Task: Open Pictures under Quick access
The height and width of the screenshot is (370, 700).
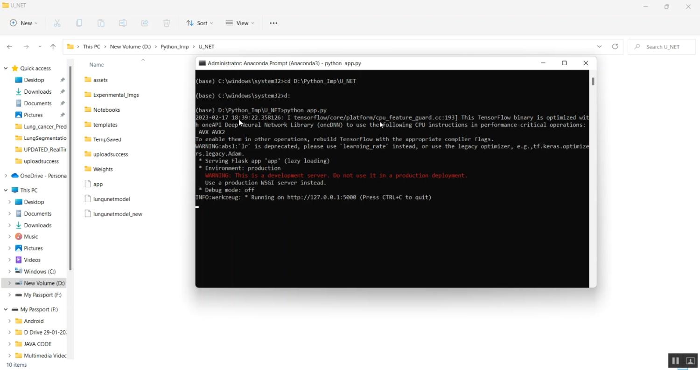Action: pos(33,115)
